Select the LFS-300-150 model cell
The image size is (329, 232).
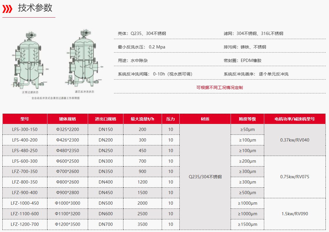[x=24, y=129]
